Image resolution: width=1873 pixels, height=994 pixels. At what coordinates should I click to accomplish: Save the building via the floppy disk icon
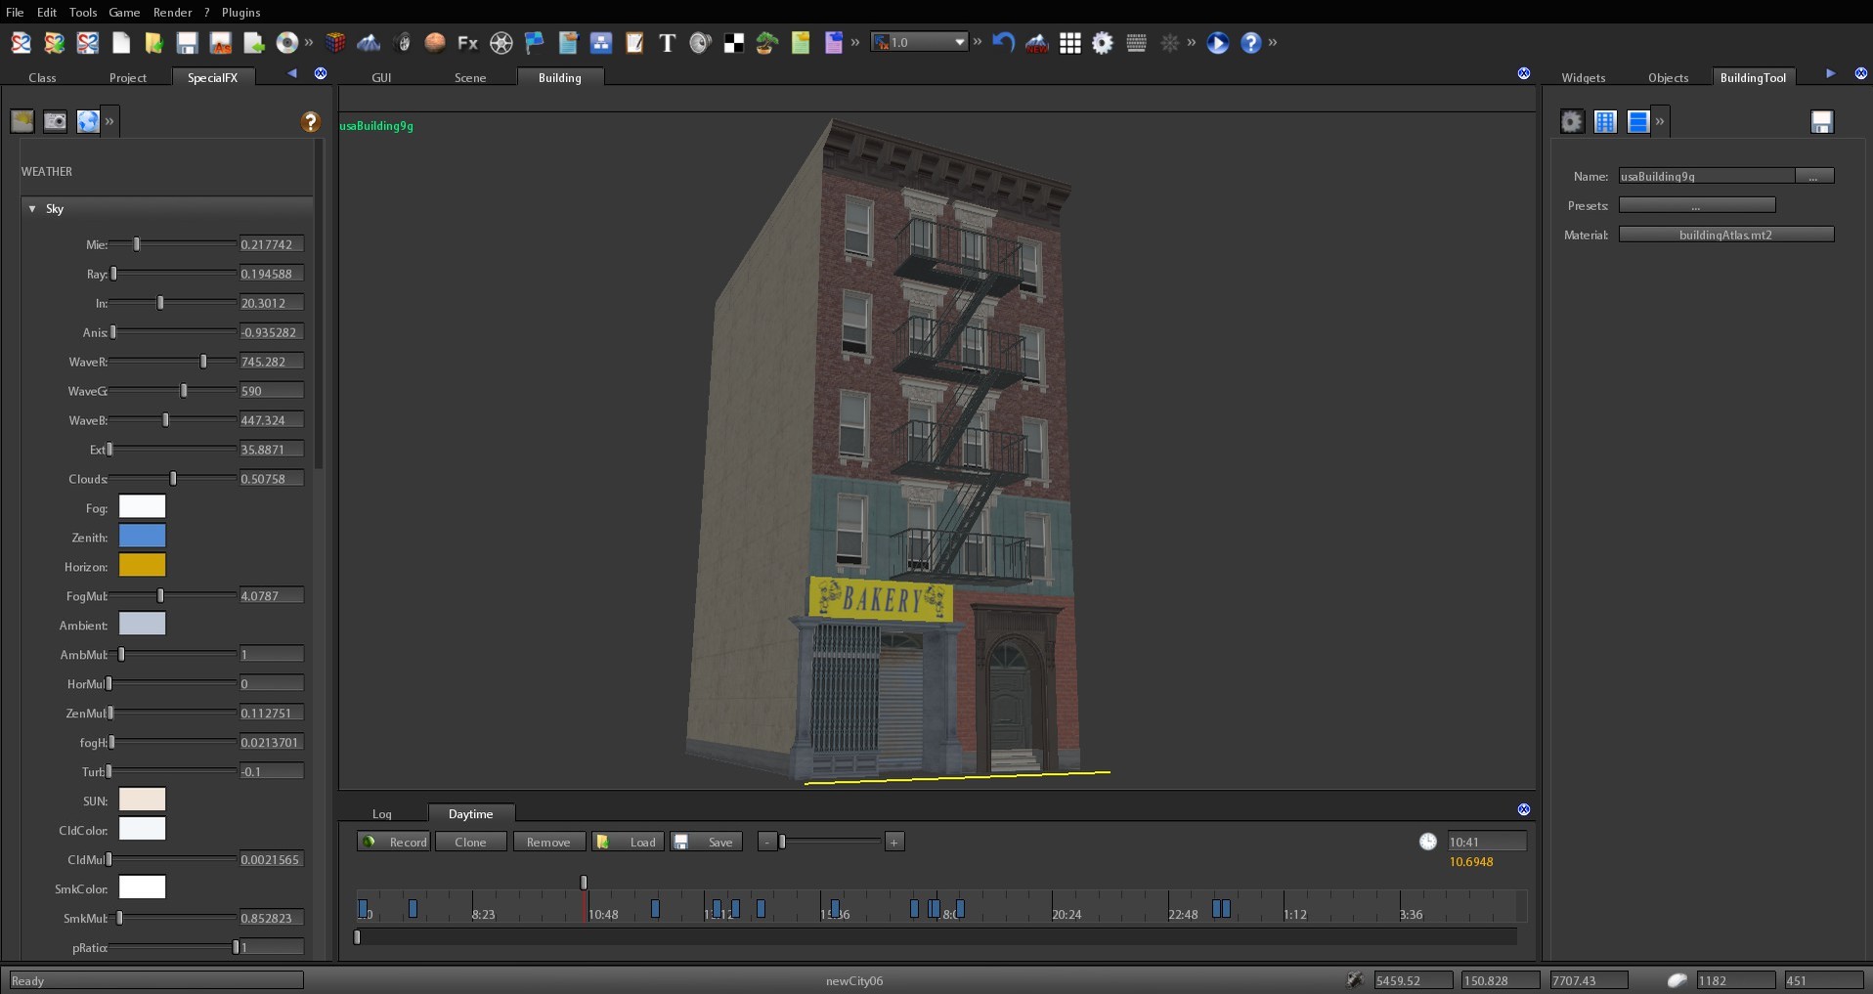(x=1822, y=120)
